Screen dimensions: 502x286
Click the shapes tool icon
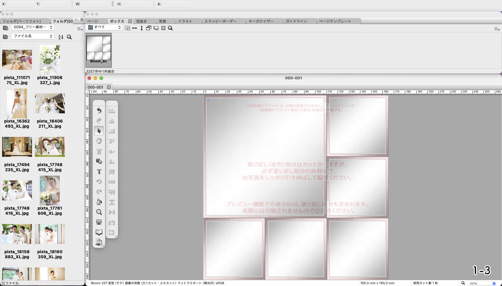pyautogui.click(x=99, y=161)
